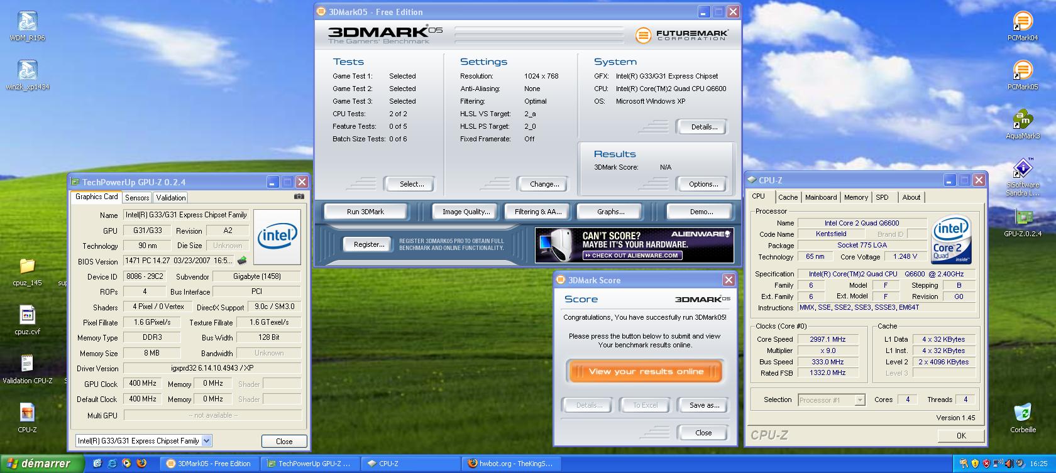
Task: Open the win2k_xp1434 desktop icon
Action: pos(27,75)
